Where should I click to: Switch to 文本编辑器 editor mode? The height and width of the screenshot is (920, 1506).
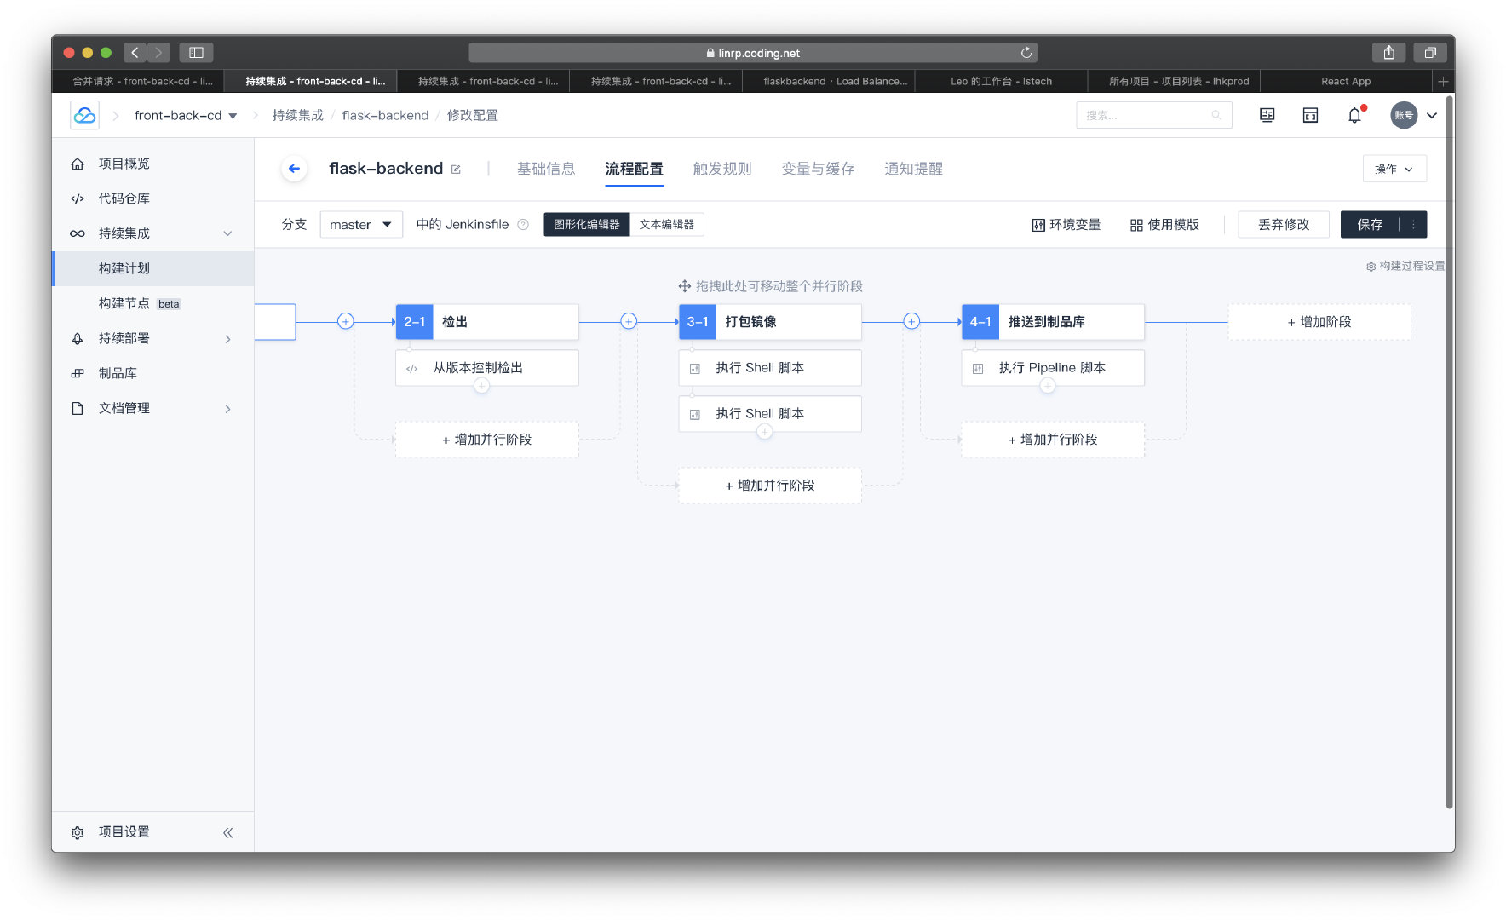pos(666,225)
